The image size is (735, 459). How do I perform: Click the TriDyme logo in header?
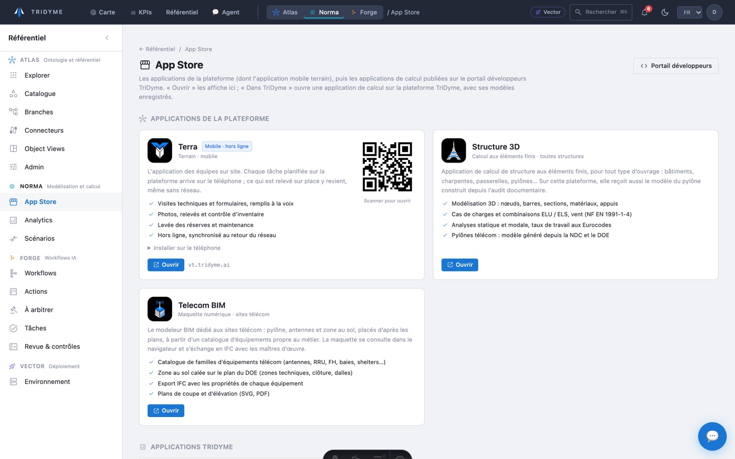[38, 12]
